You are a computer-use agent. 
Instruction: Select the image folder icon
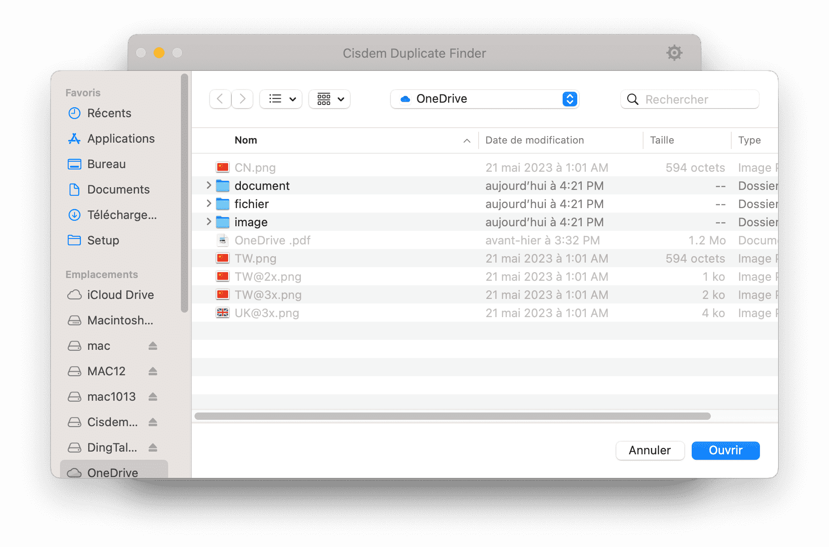tap(223, 222)
